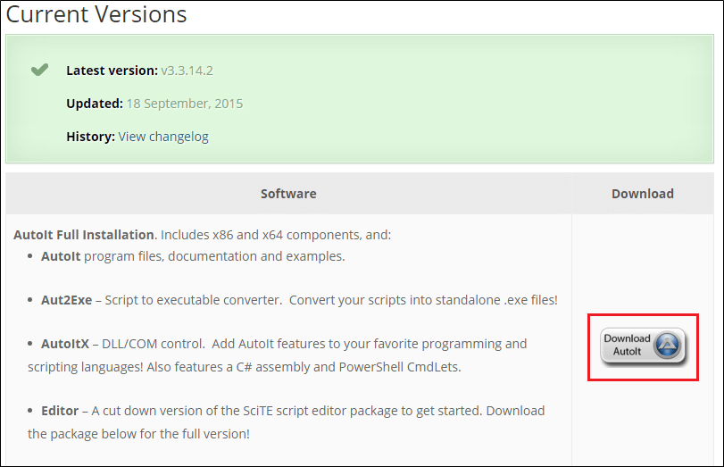This screenshot has height=467, width=724.
Task: Click the bullet dot before Editor
Action: (x=31, y=412)
